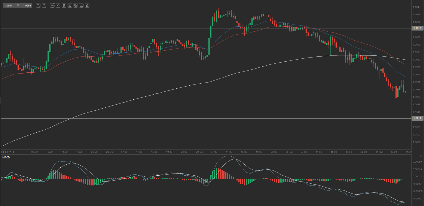Select the 1.1019 horizontal level tag
The height and width of the screenshot is (206, 424).
click(x=417, y=28)
